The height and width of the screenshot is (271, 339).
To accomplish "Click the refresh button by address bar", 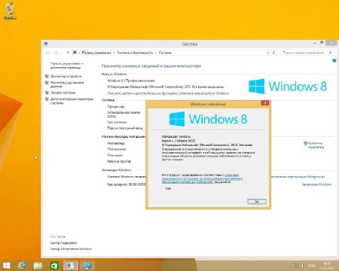I will [273, 53].
